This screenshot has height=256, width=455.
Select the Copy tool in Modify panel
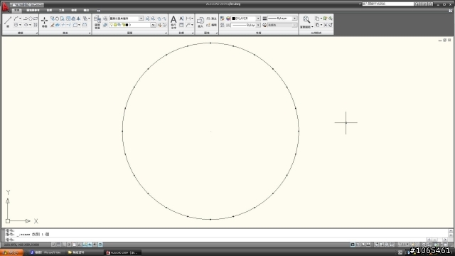[x=52, y=18]
